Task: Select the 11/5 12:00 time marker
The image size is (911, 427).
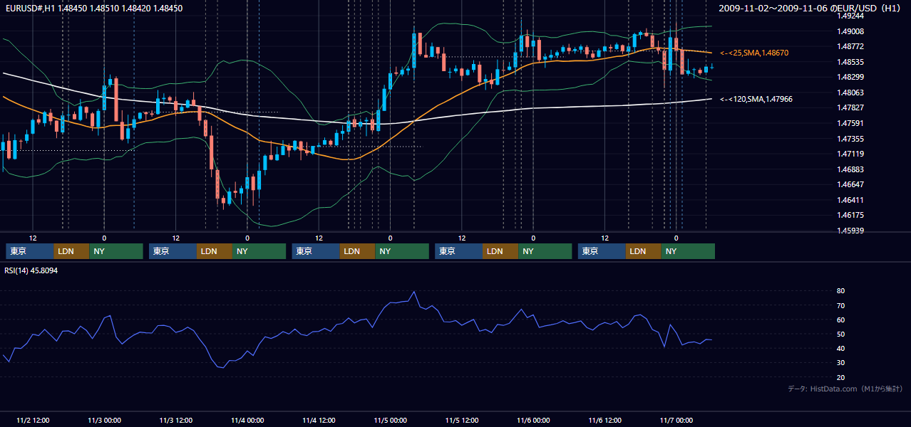Action: pyautogui.click(x=462, y=420)
